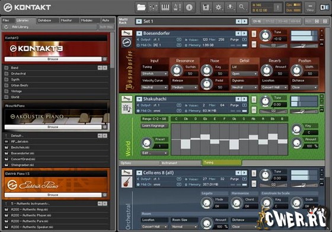Open the Tuning Stretch dropdown
This screenshot has height=232, width=332.
pos(154,73)
